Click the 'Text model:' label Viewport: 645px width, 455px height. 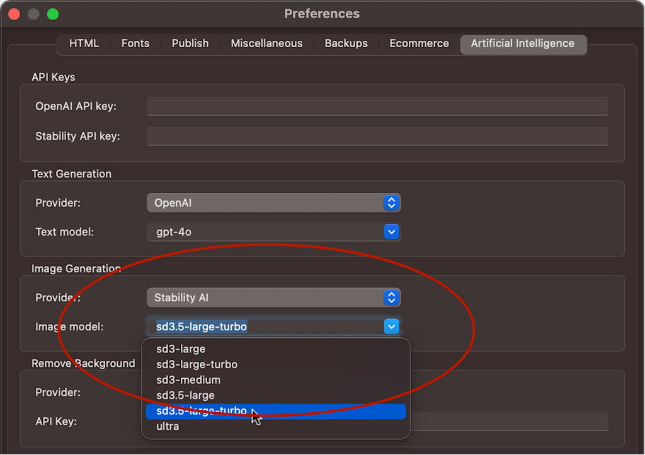pyautogui.click(x=65, y=232)
